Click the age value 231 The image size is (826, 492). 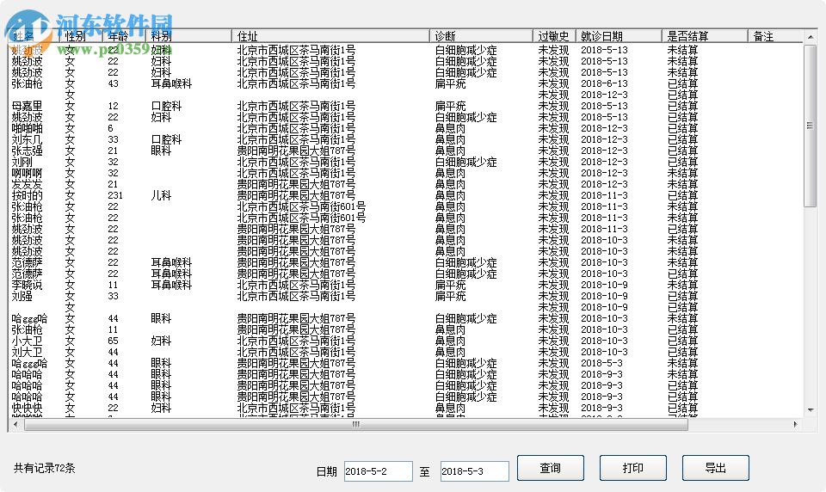pos(114,195)
